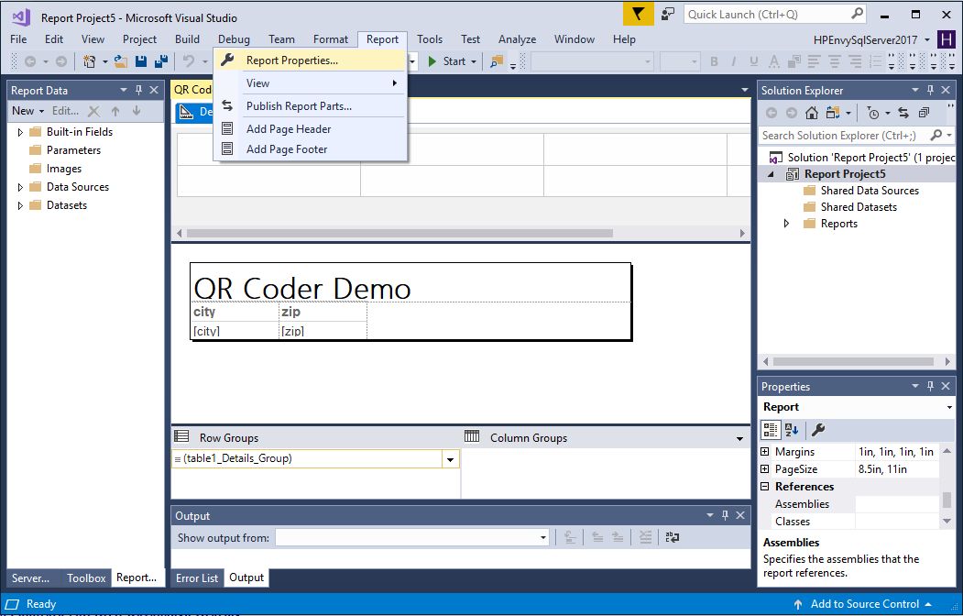Viewport: 963px width, 616px height.
Task: Click the Undo arrow toolbar icon
Action: click(189, 61)
